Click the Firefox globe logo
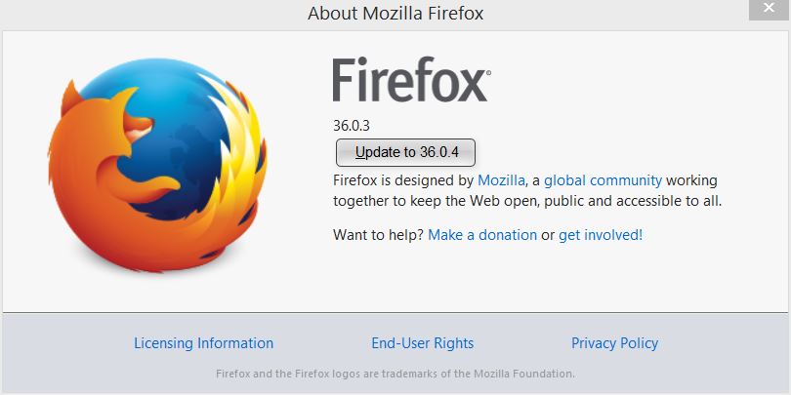Image resolution: width=791 pixels, height=395 pixels. 156,161
